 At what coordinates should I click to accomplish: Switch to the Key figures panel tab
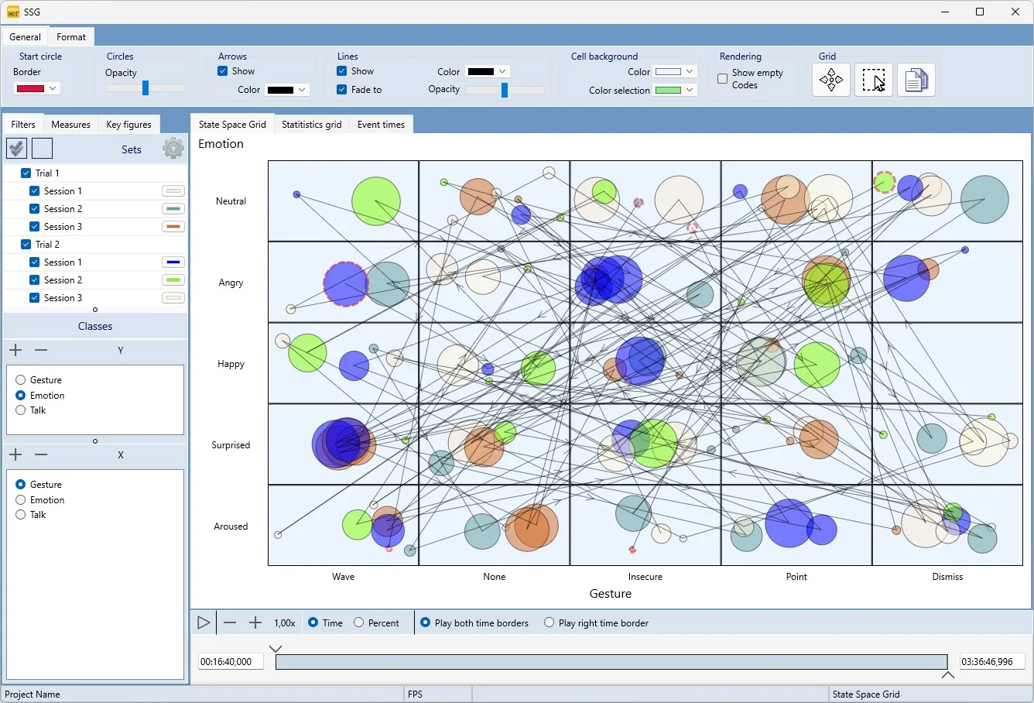click(128, 124)
